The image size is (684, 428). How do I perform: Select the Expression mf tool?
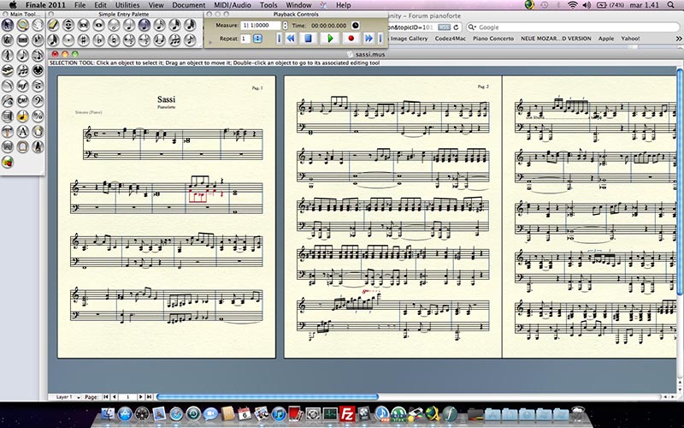pyautogui.click(x=23, y=86)
